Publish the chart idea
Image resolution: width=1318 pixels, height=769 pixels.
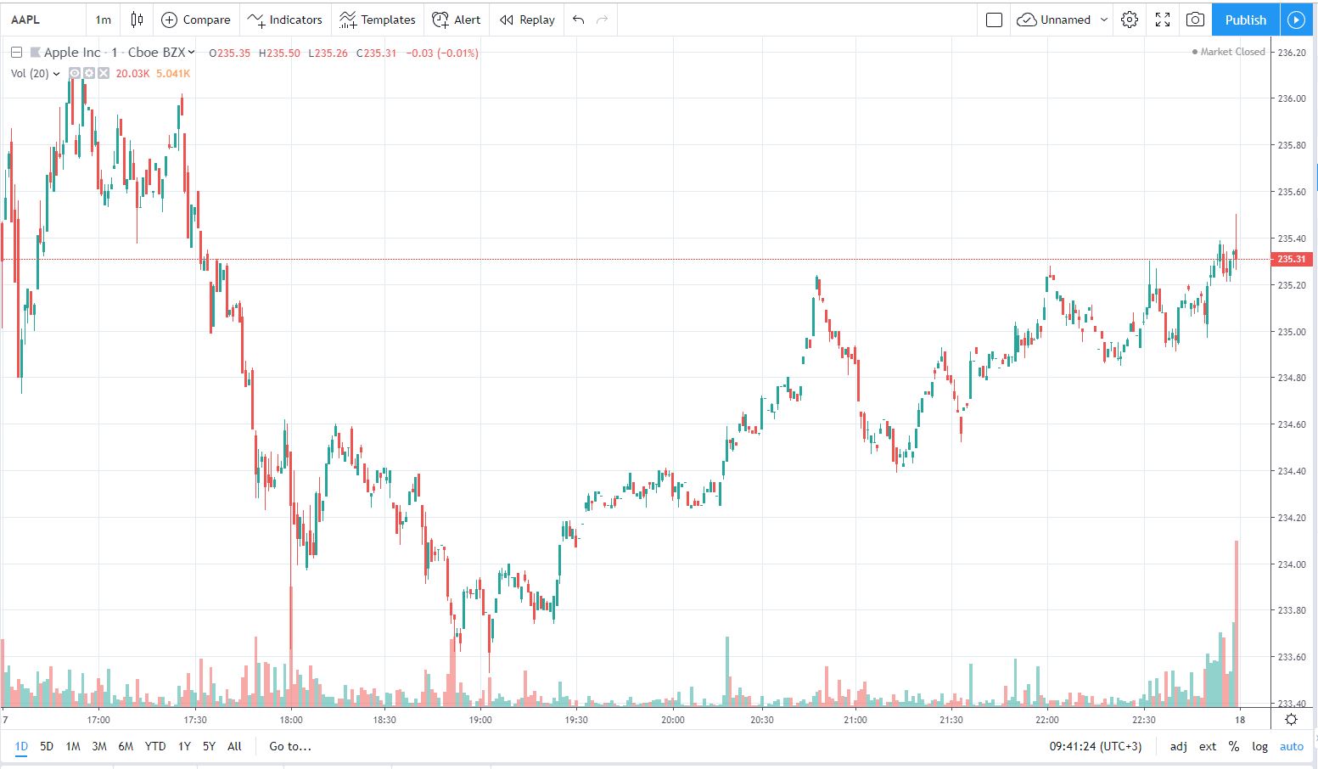click(x=1245, y=20)
